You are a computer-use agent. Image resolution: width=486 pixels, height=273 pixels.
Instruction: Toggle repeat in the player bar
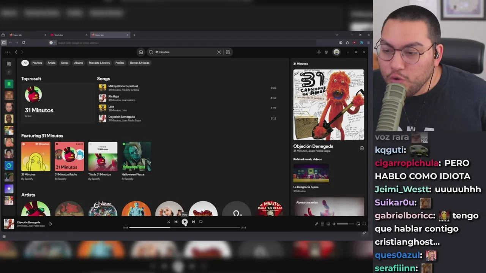tap(201, 222)
